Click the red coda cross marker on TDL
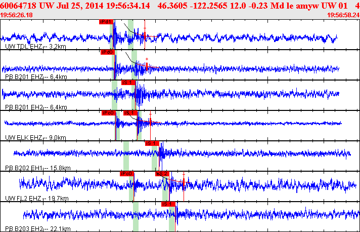 [145, 28]
